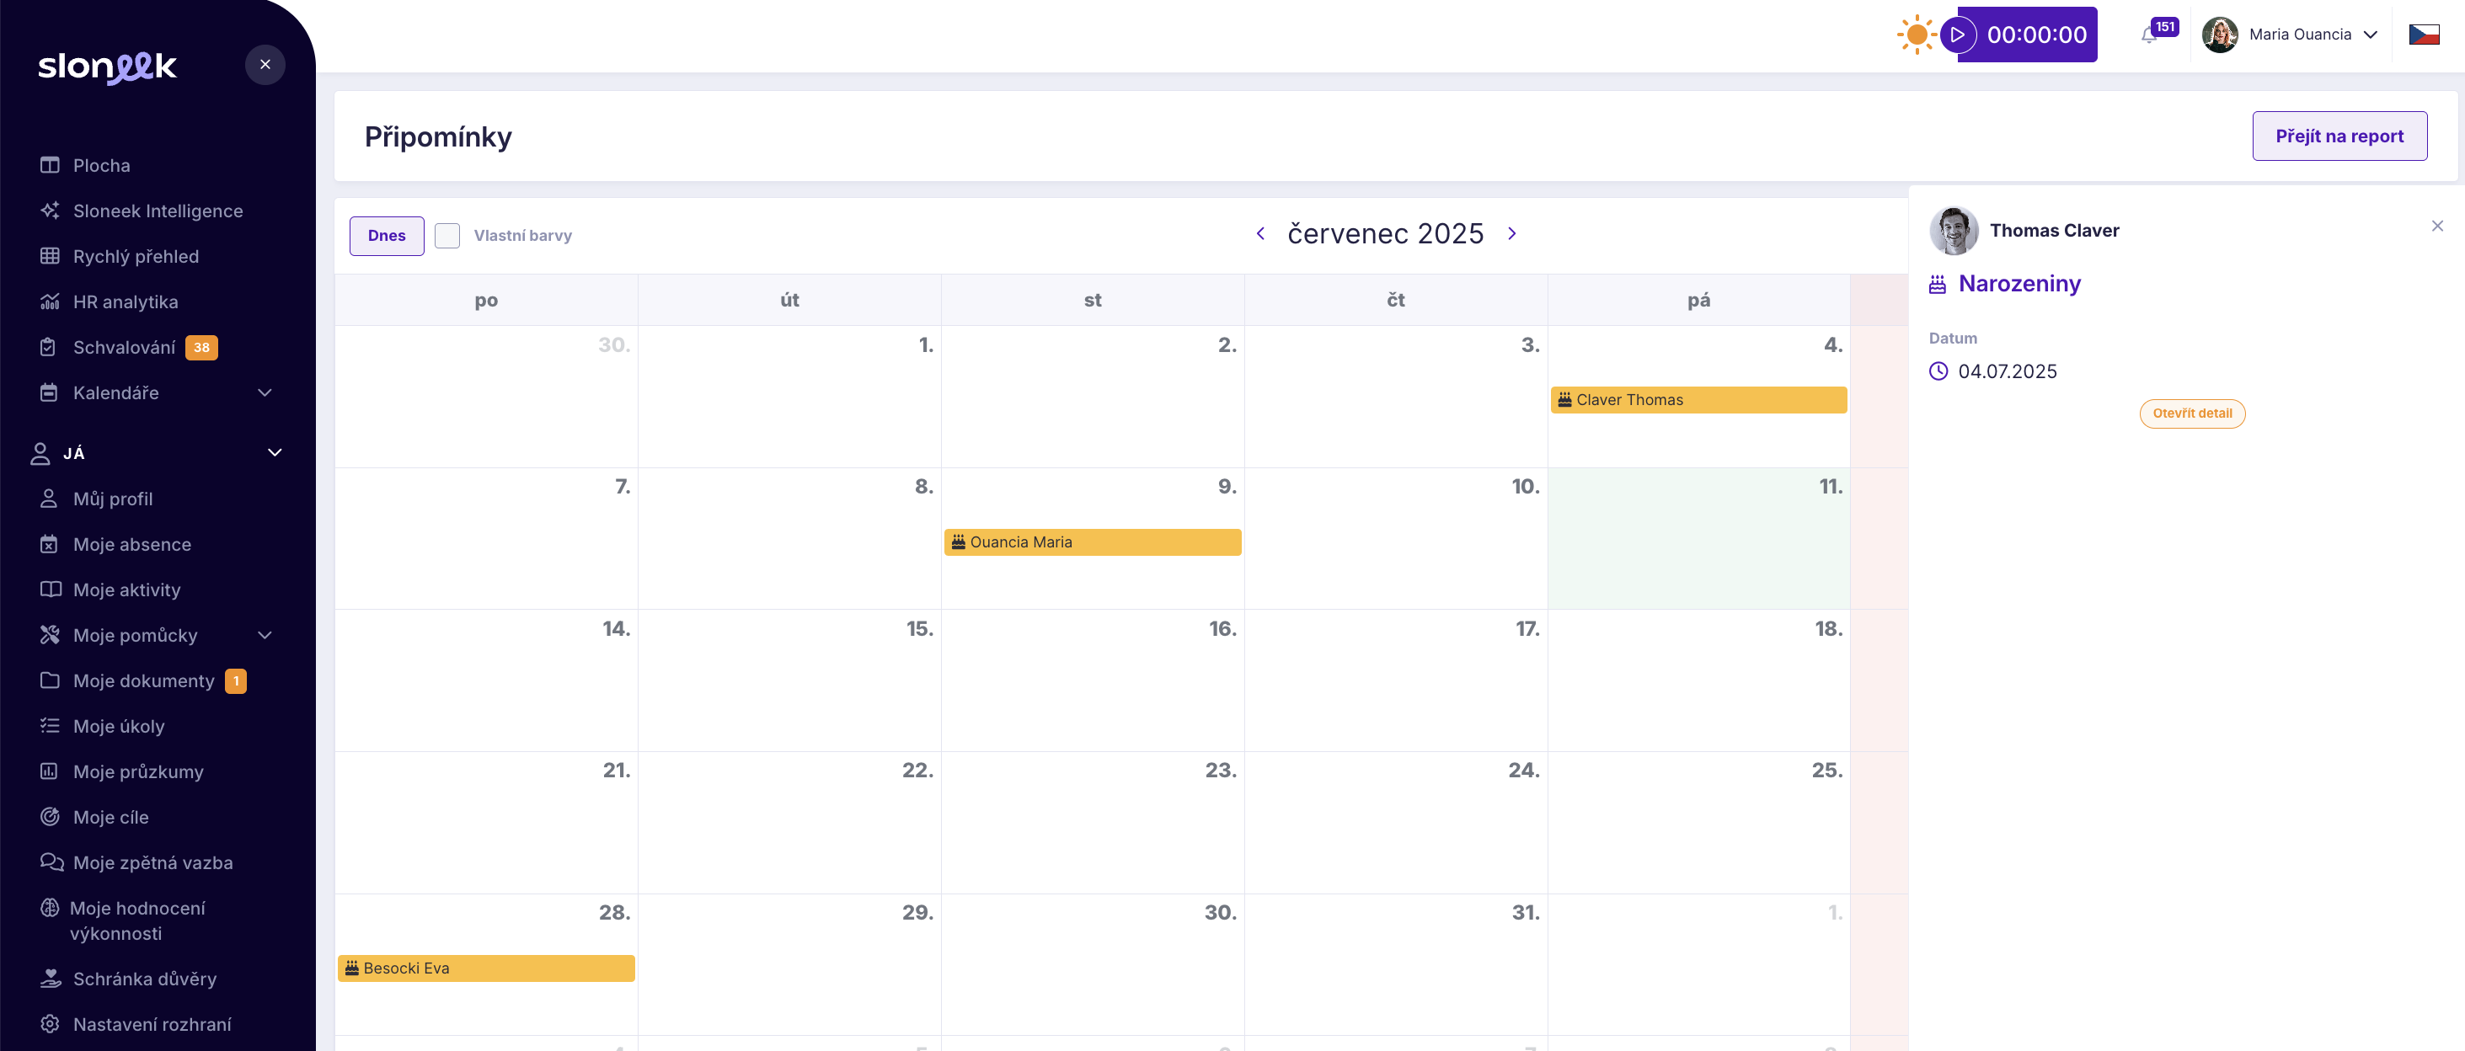Click the notification bell icon

click(x=2149, y=35)
